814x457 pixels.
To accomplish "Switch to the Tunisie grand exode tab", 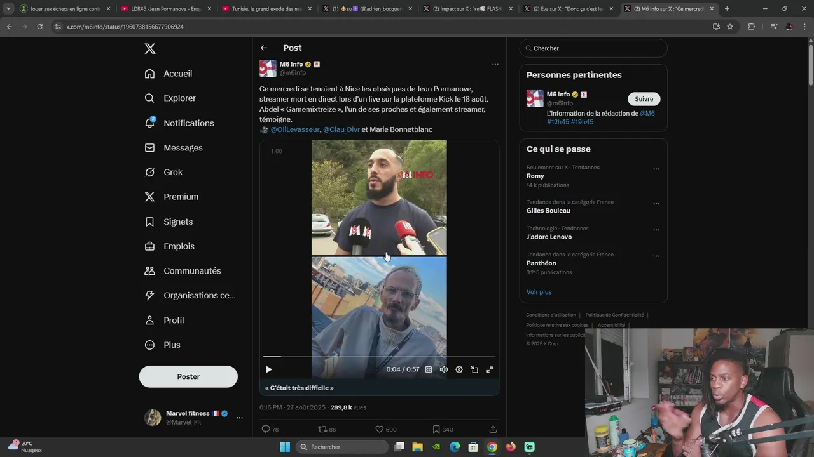I will pos(266,9).
